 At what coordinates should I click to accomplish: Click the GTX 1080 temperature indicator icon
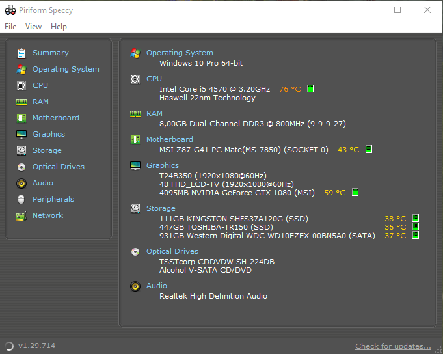point(355,192)
